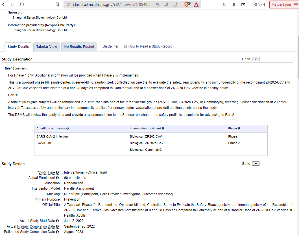Reload the page with refresh icon
Viewport: 299px width, 236px height.
point(22,5)
